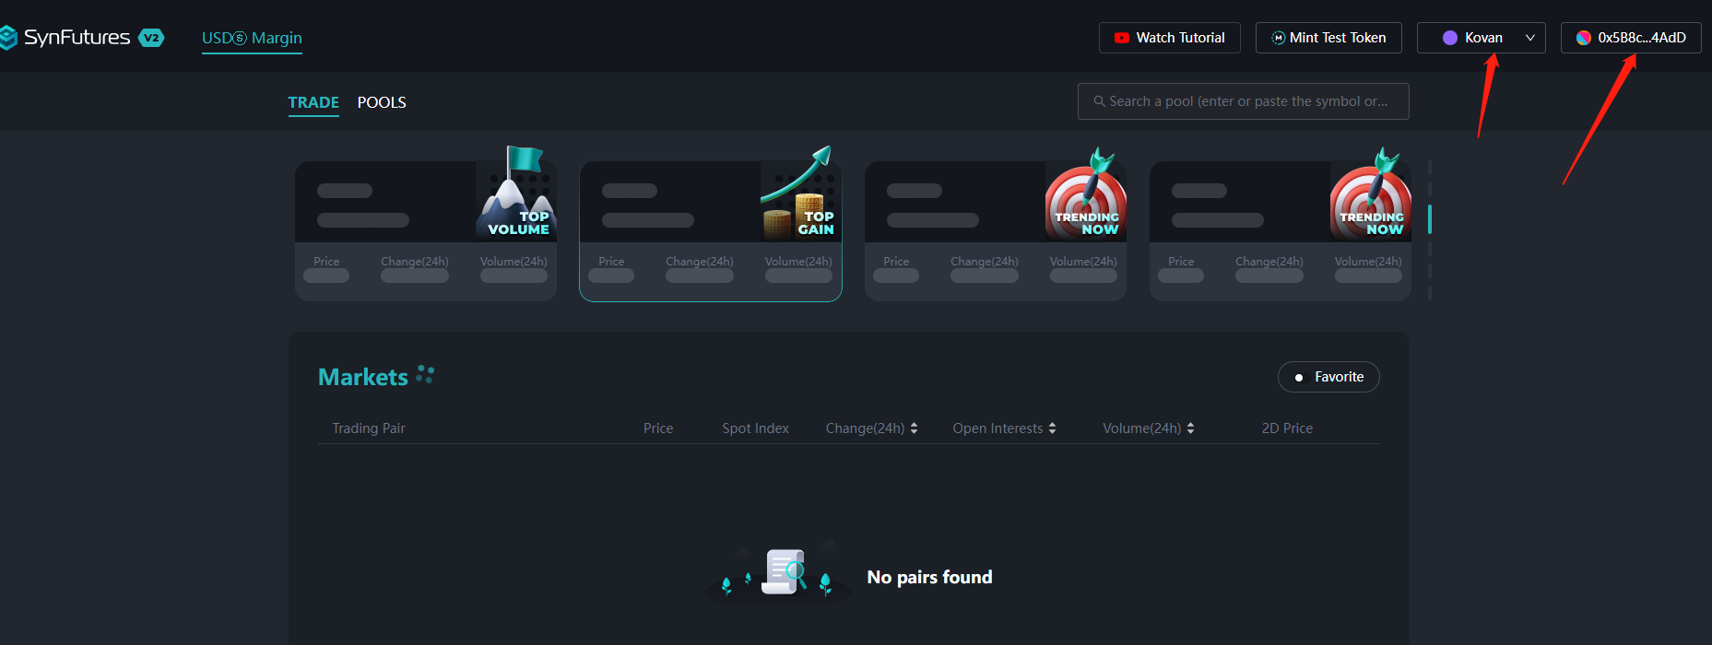Click the Mint Test Token coin icon
This screenshot has height=645, width=1712.
[x=1278, y=38]
